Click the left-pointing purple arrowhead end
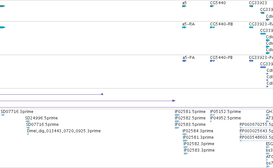The height and width of the screenshot is (168, 273). click(102, 94)
